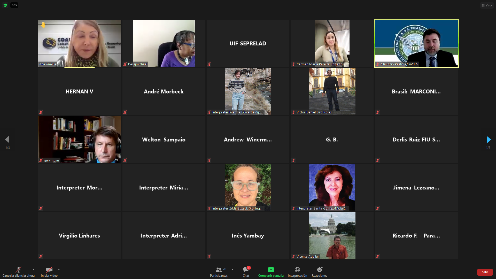Screen dimensions: 496x279
Task: Open the Interpretación globe icon
Action: click(297, 270)
